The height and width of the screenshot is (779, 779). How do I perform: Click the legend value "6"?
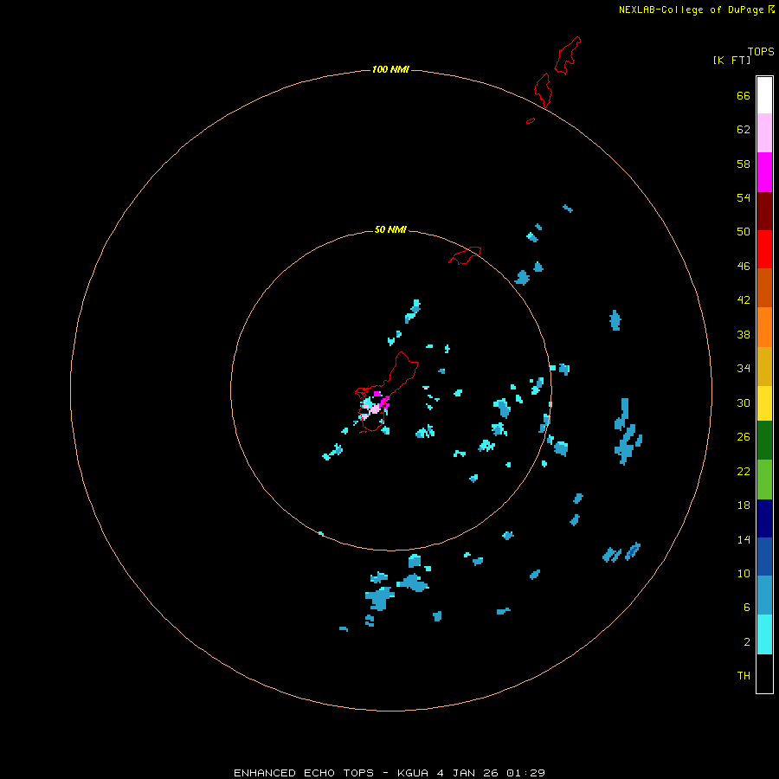click(x=747, y=608)
